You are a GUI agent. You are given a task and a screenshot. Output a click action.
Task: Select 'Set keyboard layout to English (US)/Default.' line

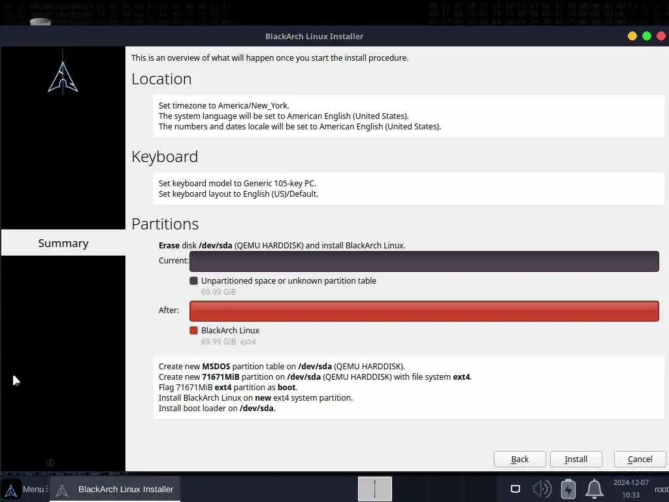238,193
